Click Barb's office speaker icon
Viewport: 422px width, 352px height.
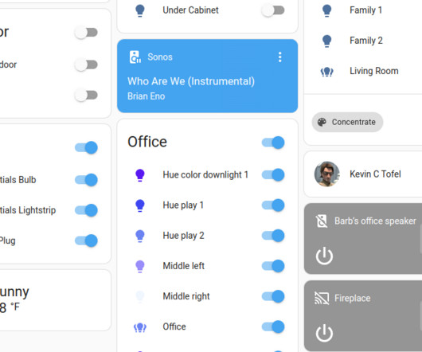(x=322, y=221)
